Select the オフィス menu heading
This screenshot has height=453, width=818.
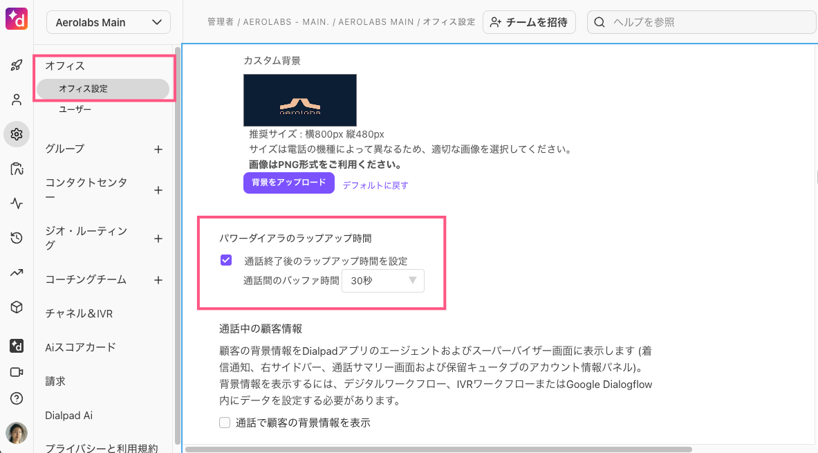[x=65, y=66]
